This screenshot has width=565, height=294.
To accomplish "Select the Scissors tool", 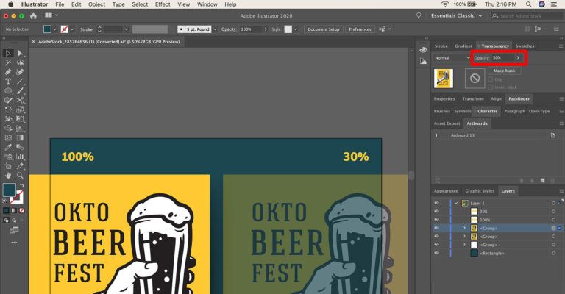I will coord(20,100).
